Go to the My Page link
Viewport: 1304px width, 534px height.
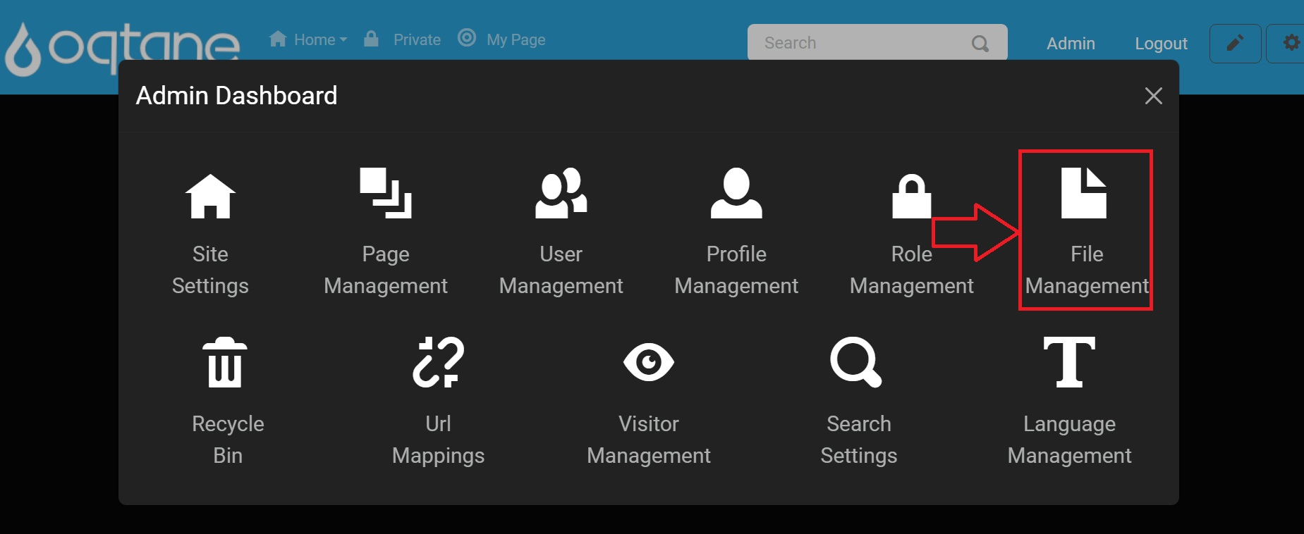tap(516, 40)
